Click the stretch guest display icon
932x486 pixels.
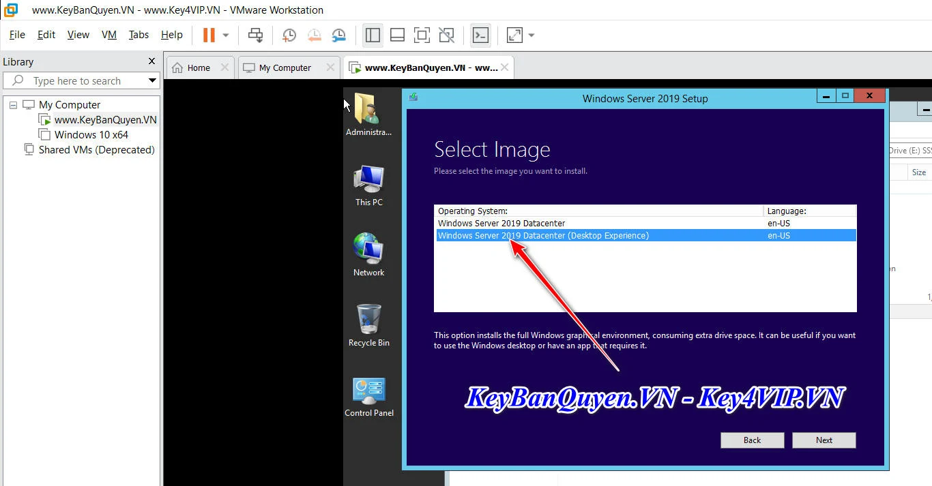click(514, 35)
